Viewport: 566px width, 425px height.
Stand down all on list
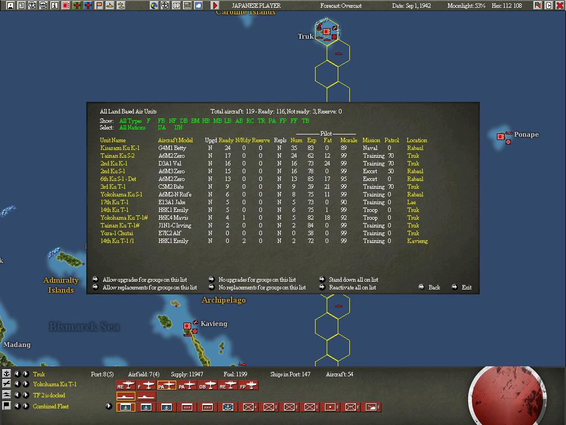[353, 279]
